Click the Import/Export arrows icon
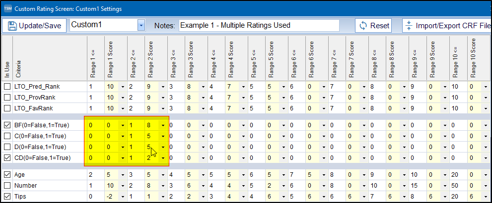Image resolution: width=492 pixels, height=203 pixels. (x=409, y=25)
